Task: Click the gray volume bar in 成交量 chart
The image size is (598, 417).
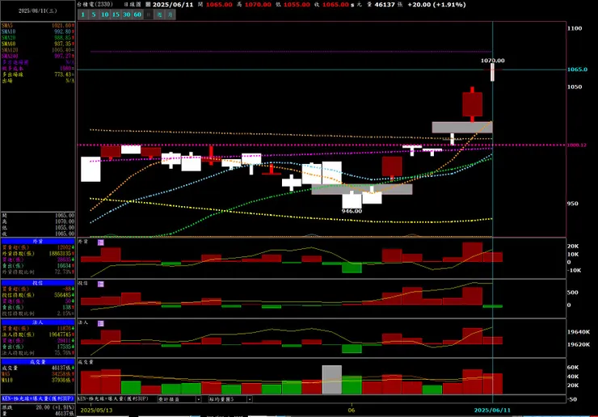Action: pyautogui.click(x=332, y=380)
